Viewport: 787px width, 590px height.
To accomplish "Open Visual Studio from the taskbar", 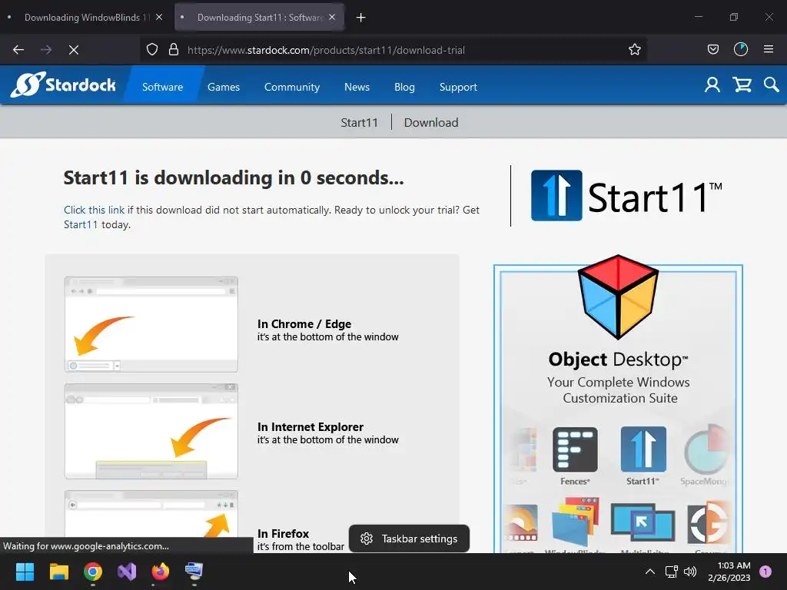I will tap(127, 572).
